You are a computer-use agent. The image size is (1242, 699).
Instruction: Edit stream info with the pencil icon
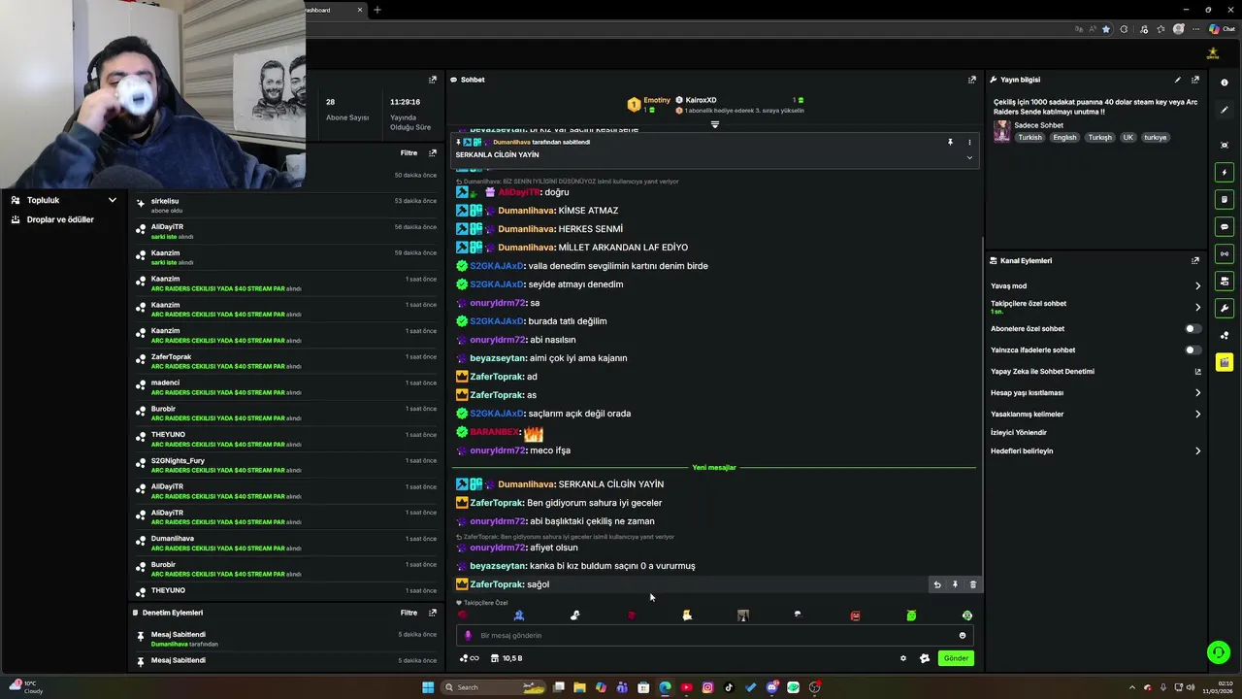click(1177, 80)
